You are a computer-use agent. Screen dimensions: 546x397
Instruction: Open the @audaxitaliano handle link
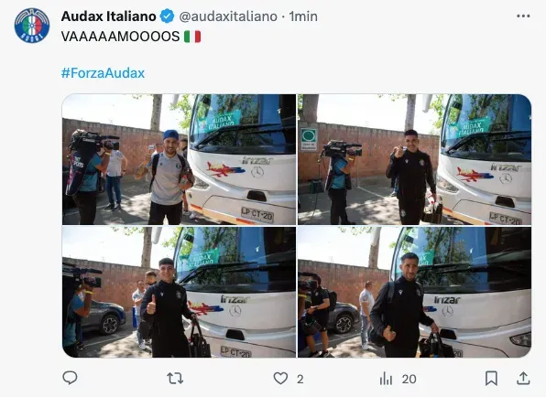[228, 16]
